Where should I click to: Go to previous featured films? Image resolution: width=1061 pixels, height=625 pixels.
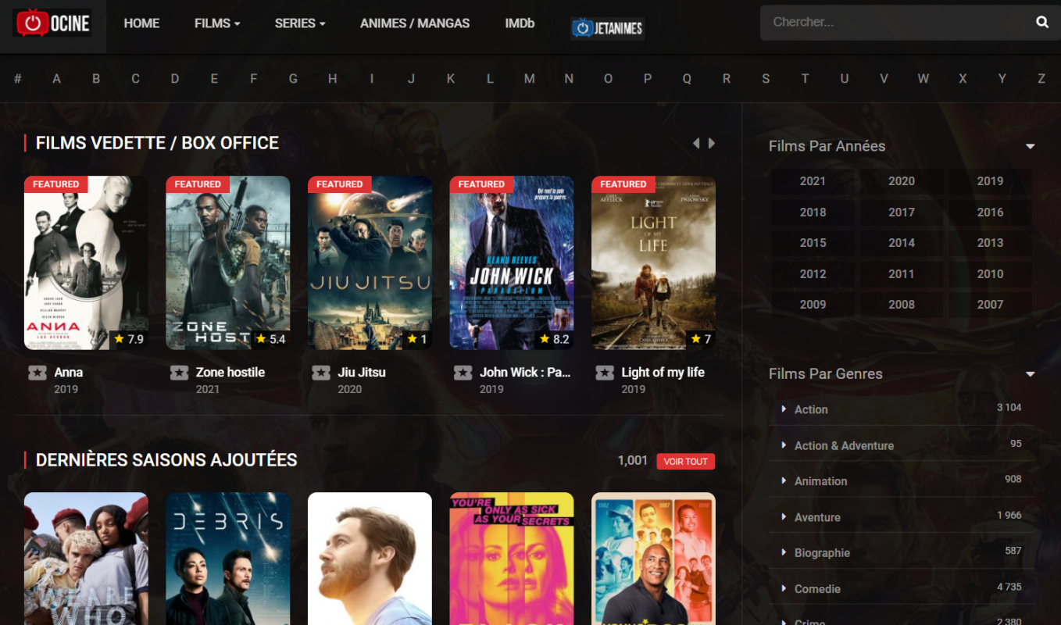pyautogui.click(x=696, y=143)
